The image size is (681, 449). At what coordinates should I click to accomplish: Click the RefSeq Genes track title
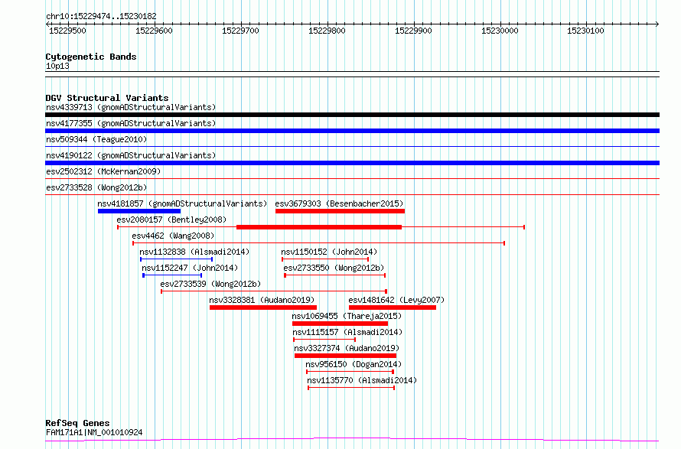point(77,423)
